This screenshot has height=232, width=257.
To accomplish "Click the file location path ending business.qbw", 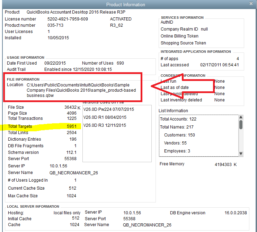I will (x=81, y=90).
